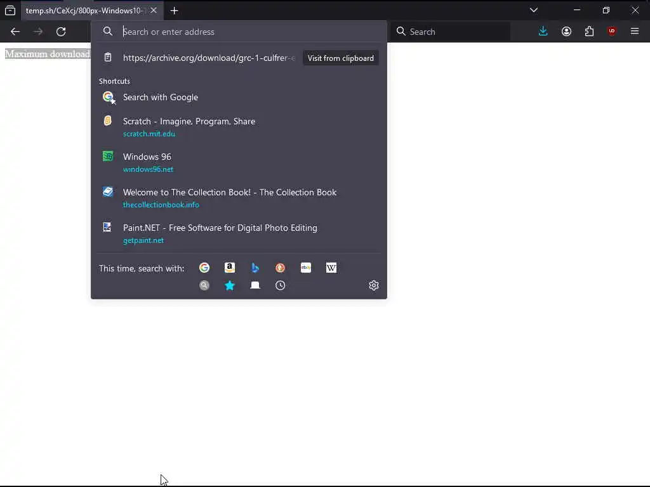This screenshot has width=650, height=487.
Task: Click the getpaint.net address
Action: 143,240
